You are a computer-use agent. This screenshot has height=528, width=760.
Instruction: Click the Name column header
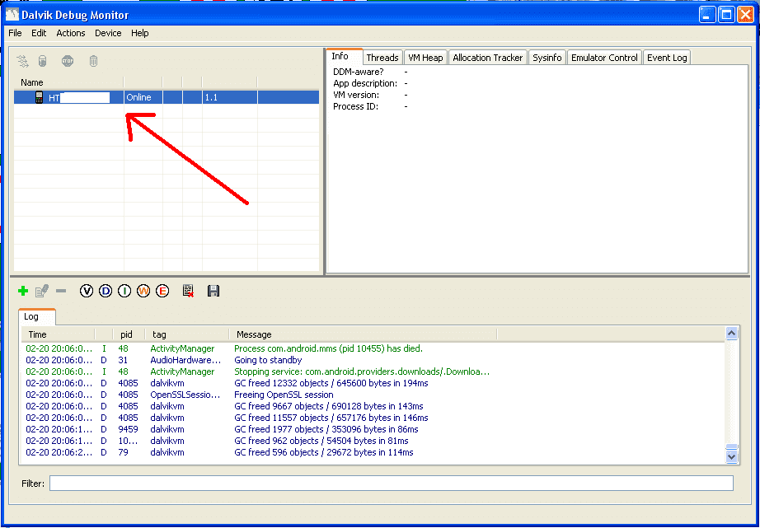pos(68,83)
